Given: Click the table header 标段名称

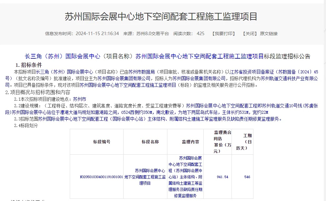Looking at the screenshot, I should click(150, 142).
